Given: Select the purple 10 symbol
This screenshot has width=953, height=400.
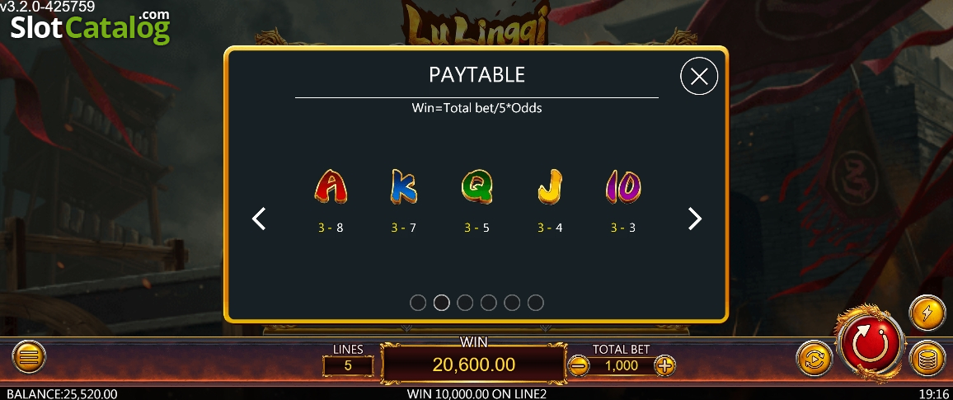Looking at the screenshot, I should tap(623, 186).
